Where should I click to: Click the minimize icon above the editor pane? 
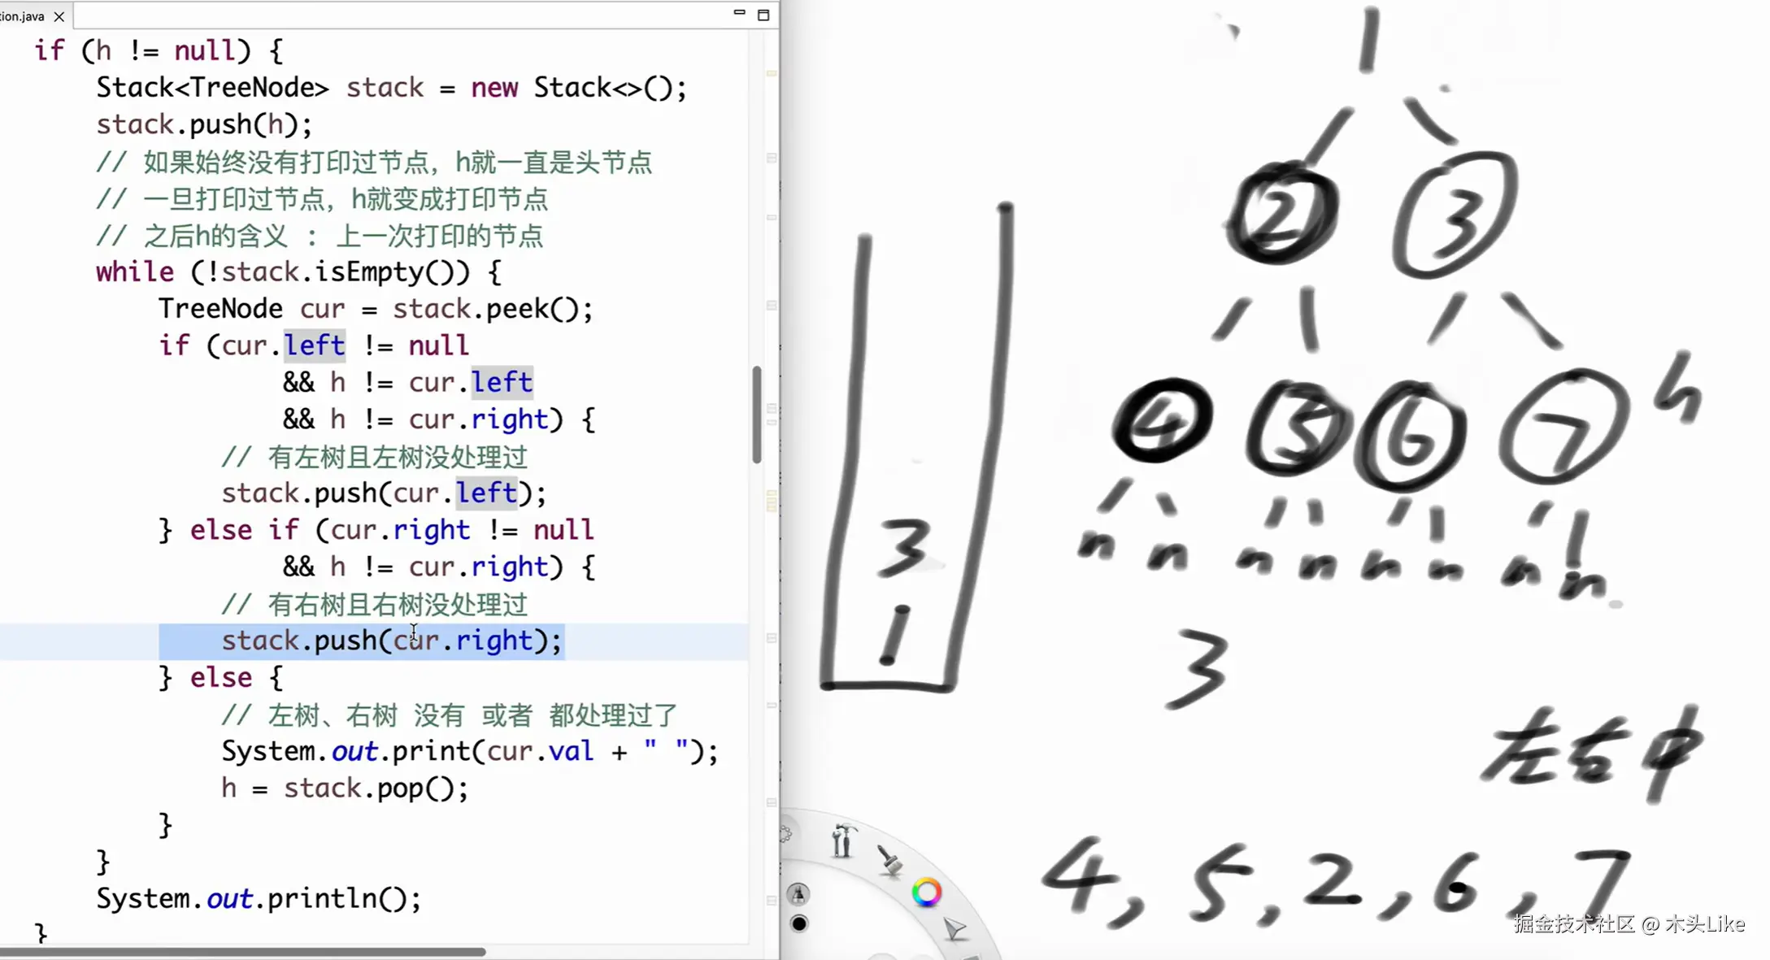pos(738,14)
